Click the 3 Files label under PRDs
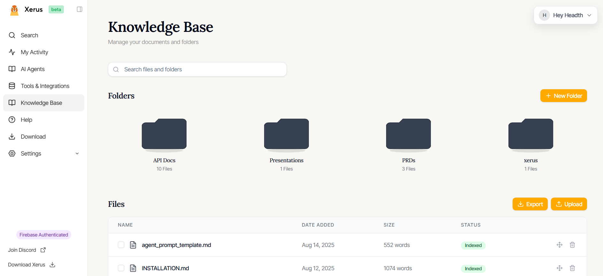 tap(408, 169)
